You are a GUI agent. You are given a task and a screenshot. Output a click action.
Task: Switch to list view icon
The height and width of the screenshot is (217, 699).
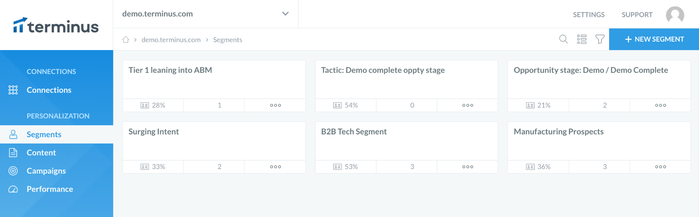pyautogui.click(x=582, y=39)
